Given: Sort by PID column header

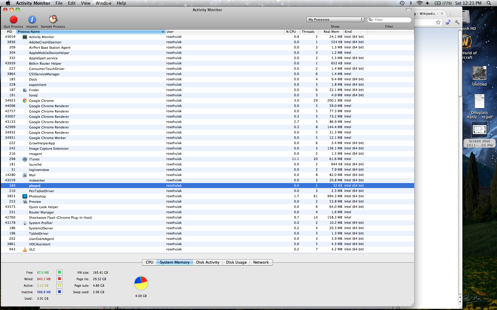Looking at the screenshot, I should [9, 32].
